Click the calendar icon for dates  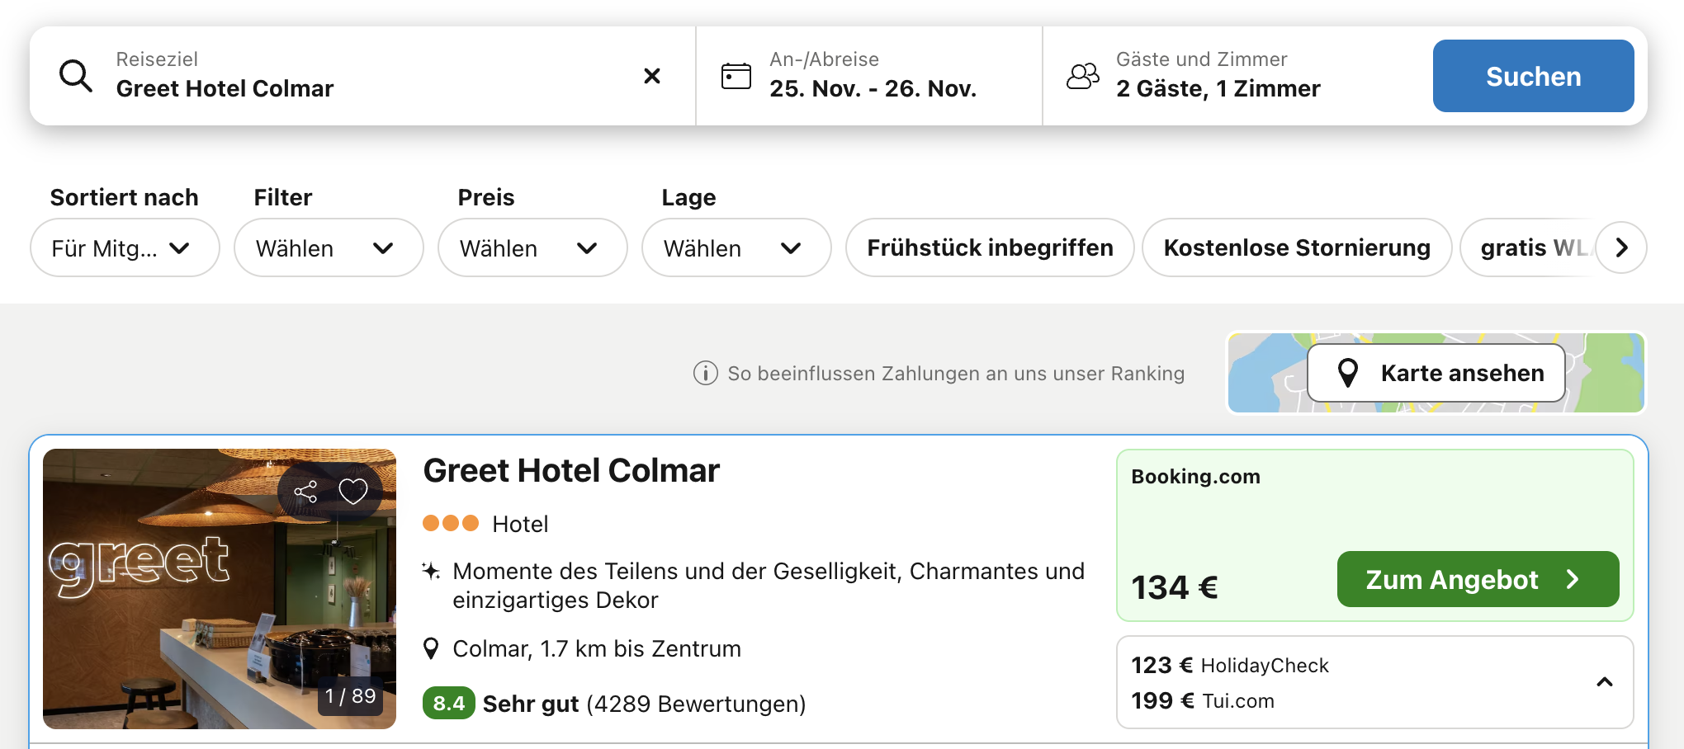736,76
